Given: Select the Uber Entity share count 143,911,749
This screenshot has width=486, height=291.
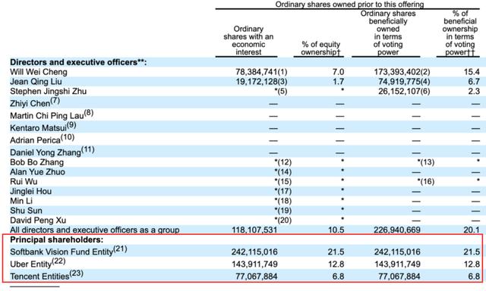Looking at the screenshot, I should pos(254,264).
